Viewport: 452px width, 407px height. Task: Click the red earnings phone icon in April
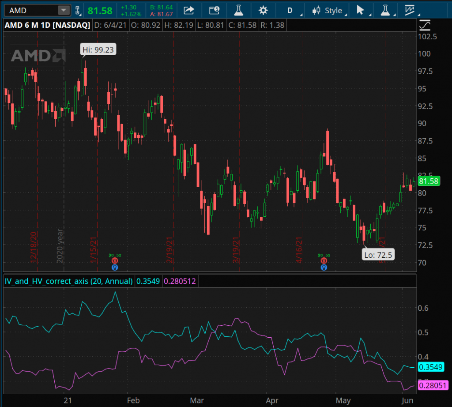(x=324, y=261)
